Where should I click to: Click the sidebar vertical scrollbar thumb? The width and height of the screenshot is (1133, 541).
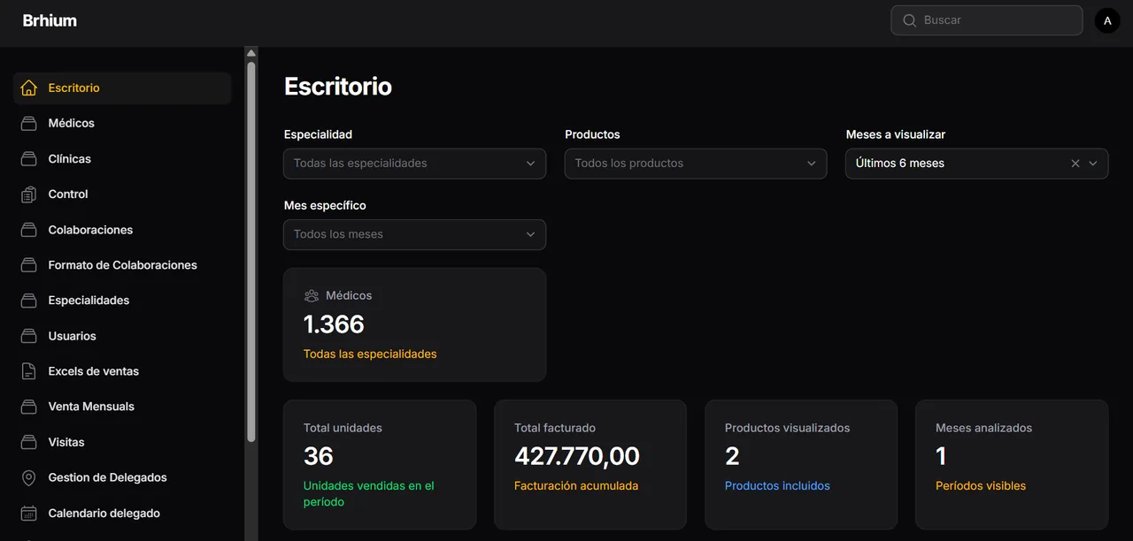tap(251, 251)
